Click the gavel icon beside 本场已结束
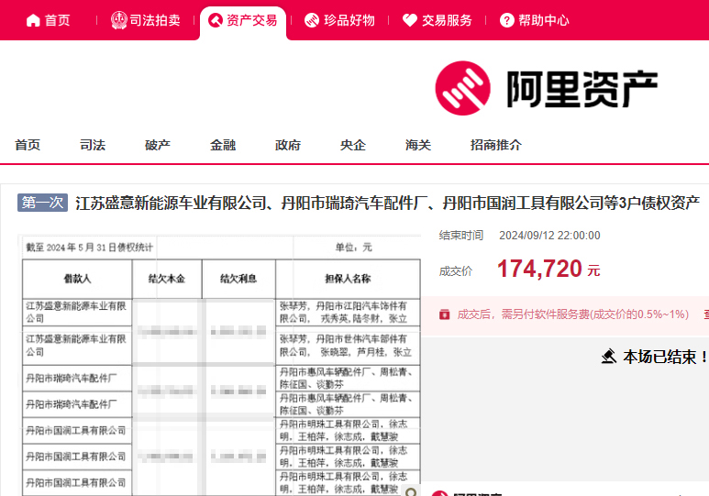 coord(608,356)
